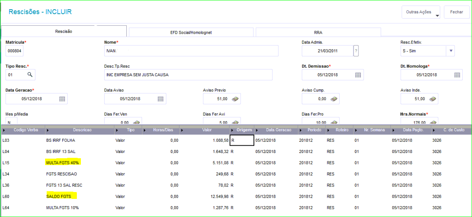Click the Desc.Tp.Resc field
This screenshot has height=217, width=472.
(x=188, y=74)
